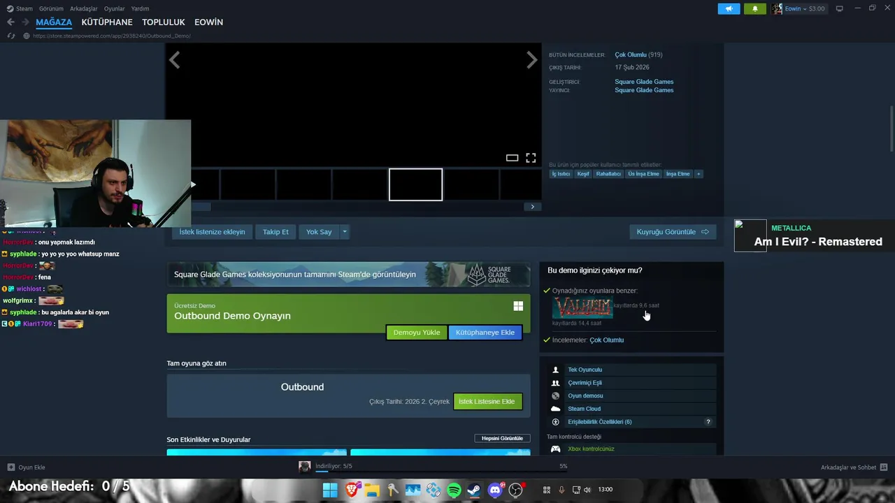Open the EOWIN profile tab
The height and width of the screenshot is (503, 895).
point(208,22)
